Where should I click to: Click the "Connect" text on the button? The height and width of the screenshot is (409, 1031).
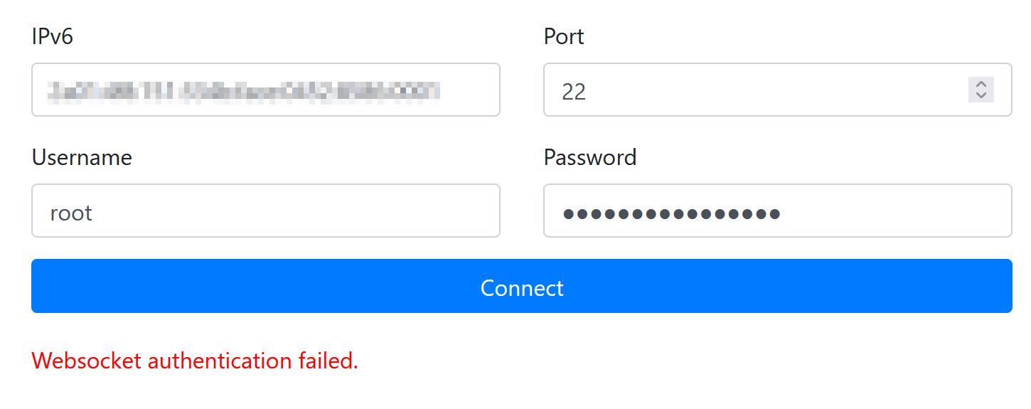tap(522, 287)
